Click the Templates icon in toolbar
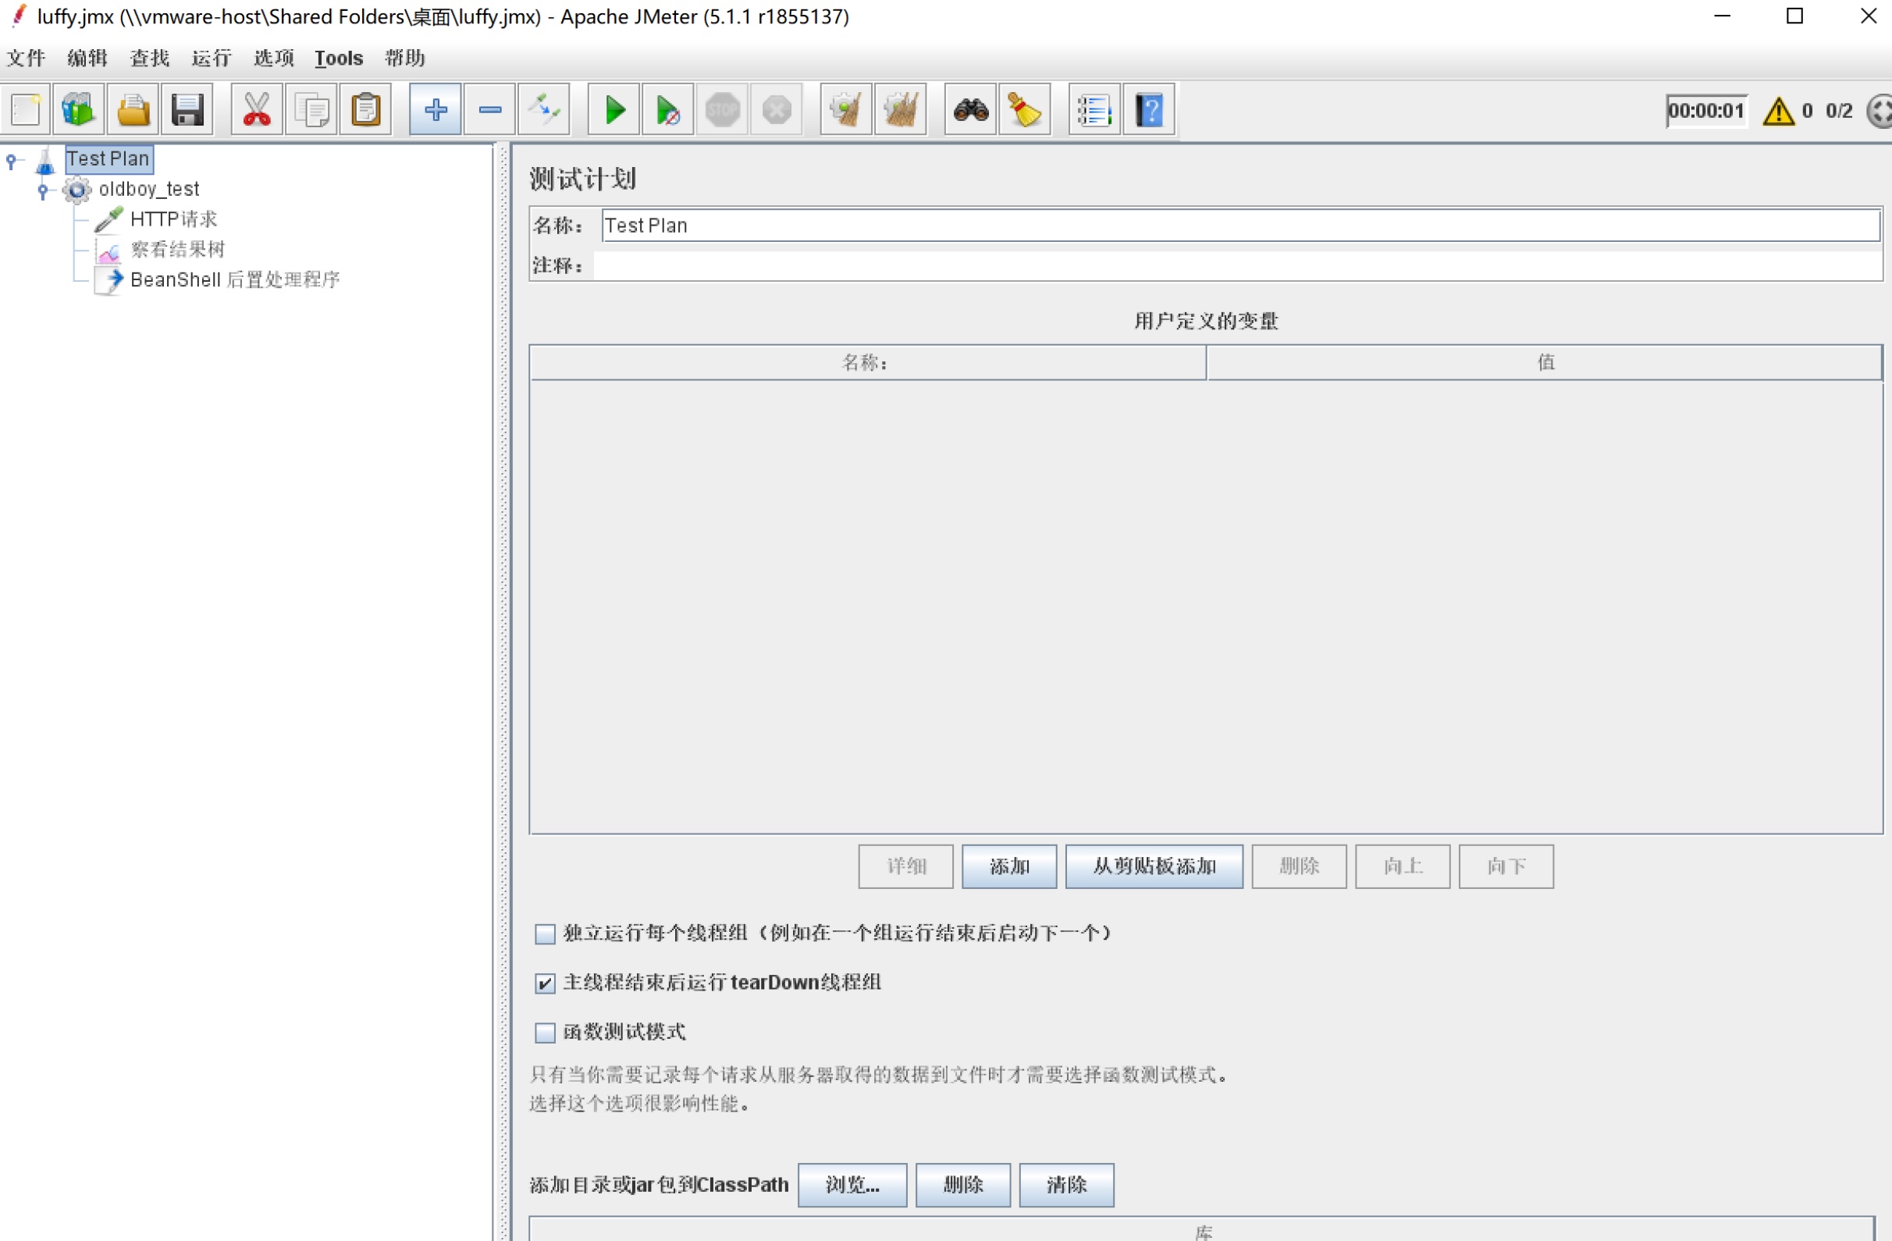The width and height of the screenshot is (1892, 1241). (x=78, y=110)
